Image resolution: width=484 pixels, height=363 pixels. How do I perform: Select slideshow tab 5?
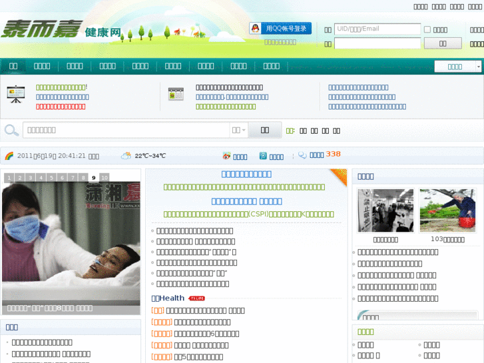(51, 178)
